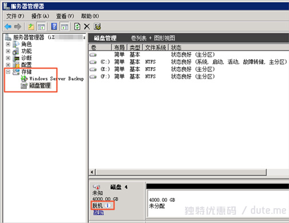Select 功能 in the tree
289x223 pixels.
(x=26, y=51)
